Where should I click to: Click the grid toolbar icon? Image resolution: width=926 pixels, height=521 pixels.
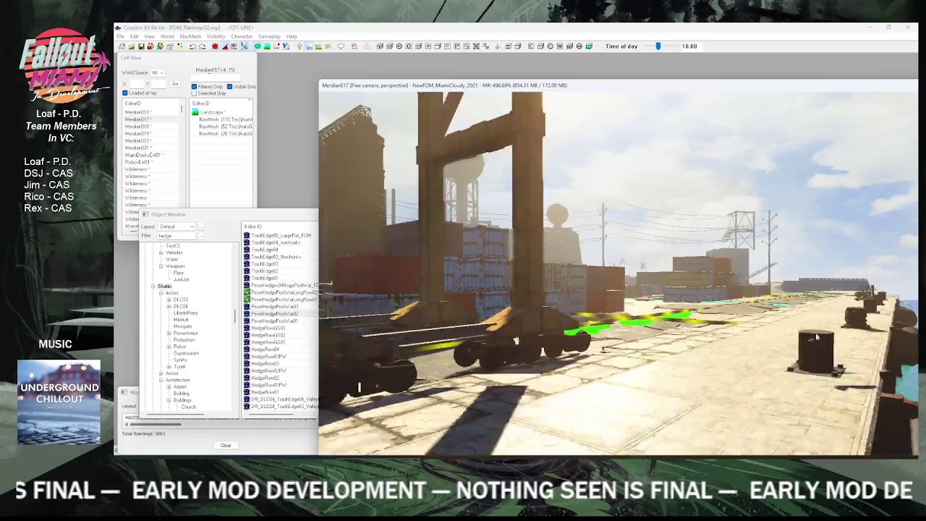point(234,46)
